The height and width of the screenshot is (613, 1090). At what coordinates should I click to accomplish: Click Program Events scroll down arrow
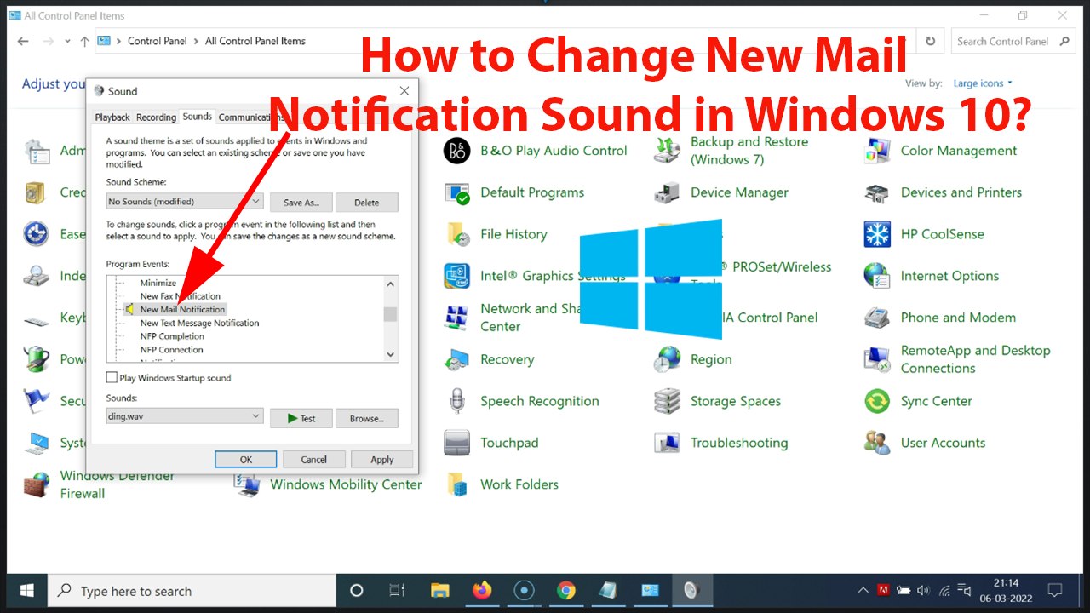pyautogui.click(x=391, y=354)
